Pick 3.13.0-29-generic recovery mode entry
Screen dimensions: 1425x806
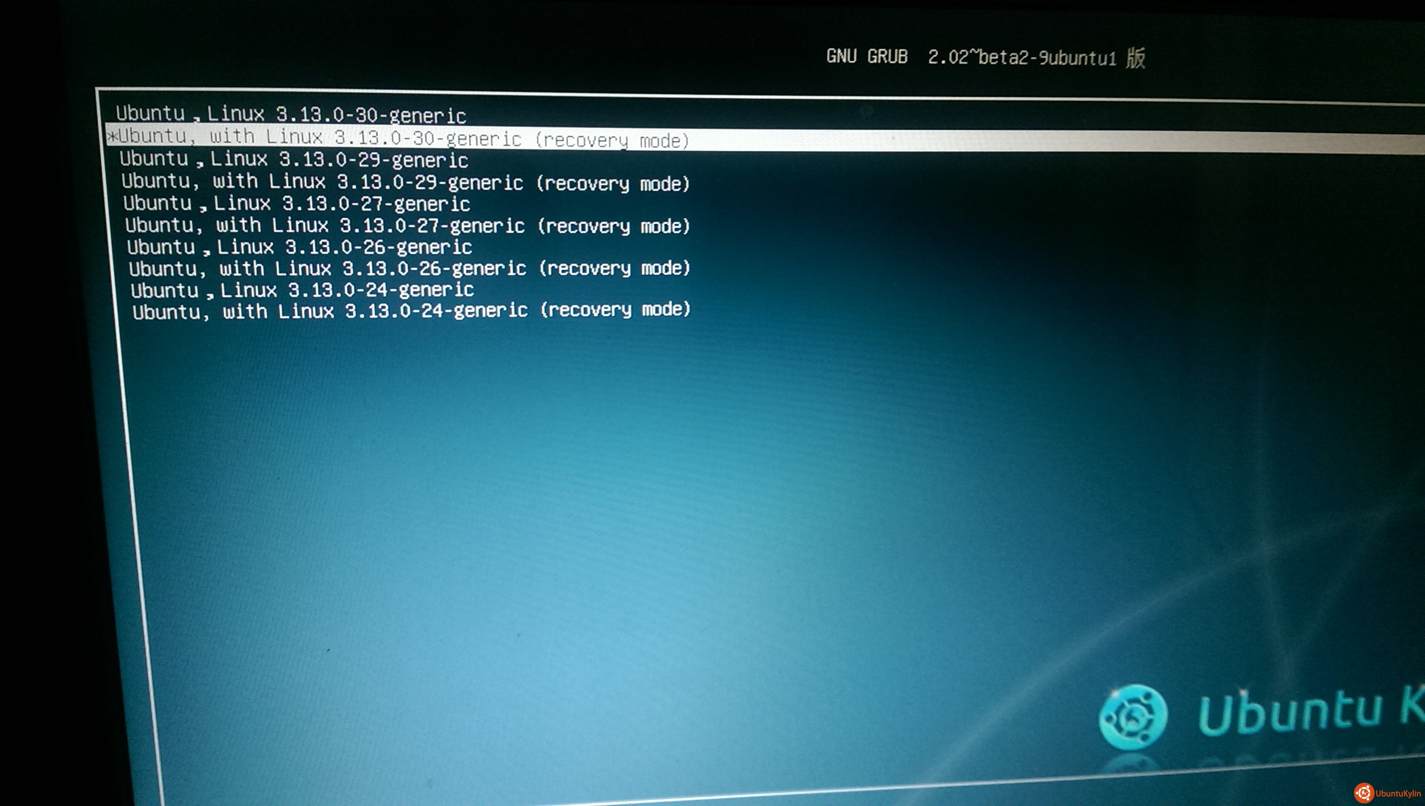click(405, 182)
